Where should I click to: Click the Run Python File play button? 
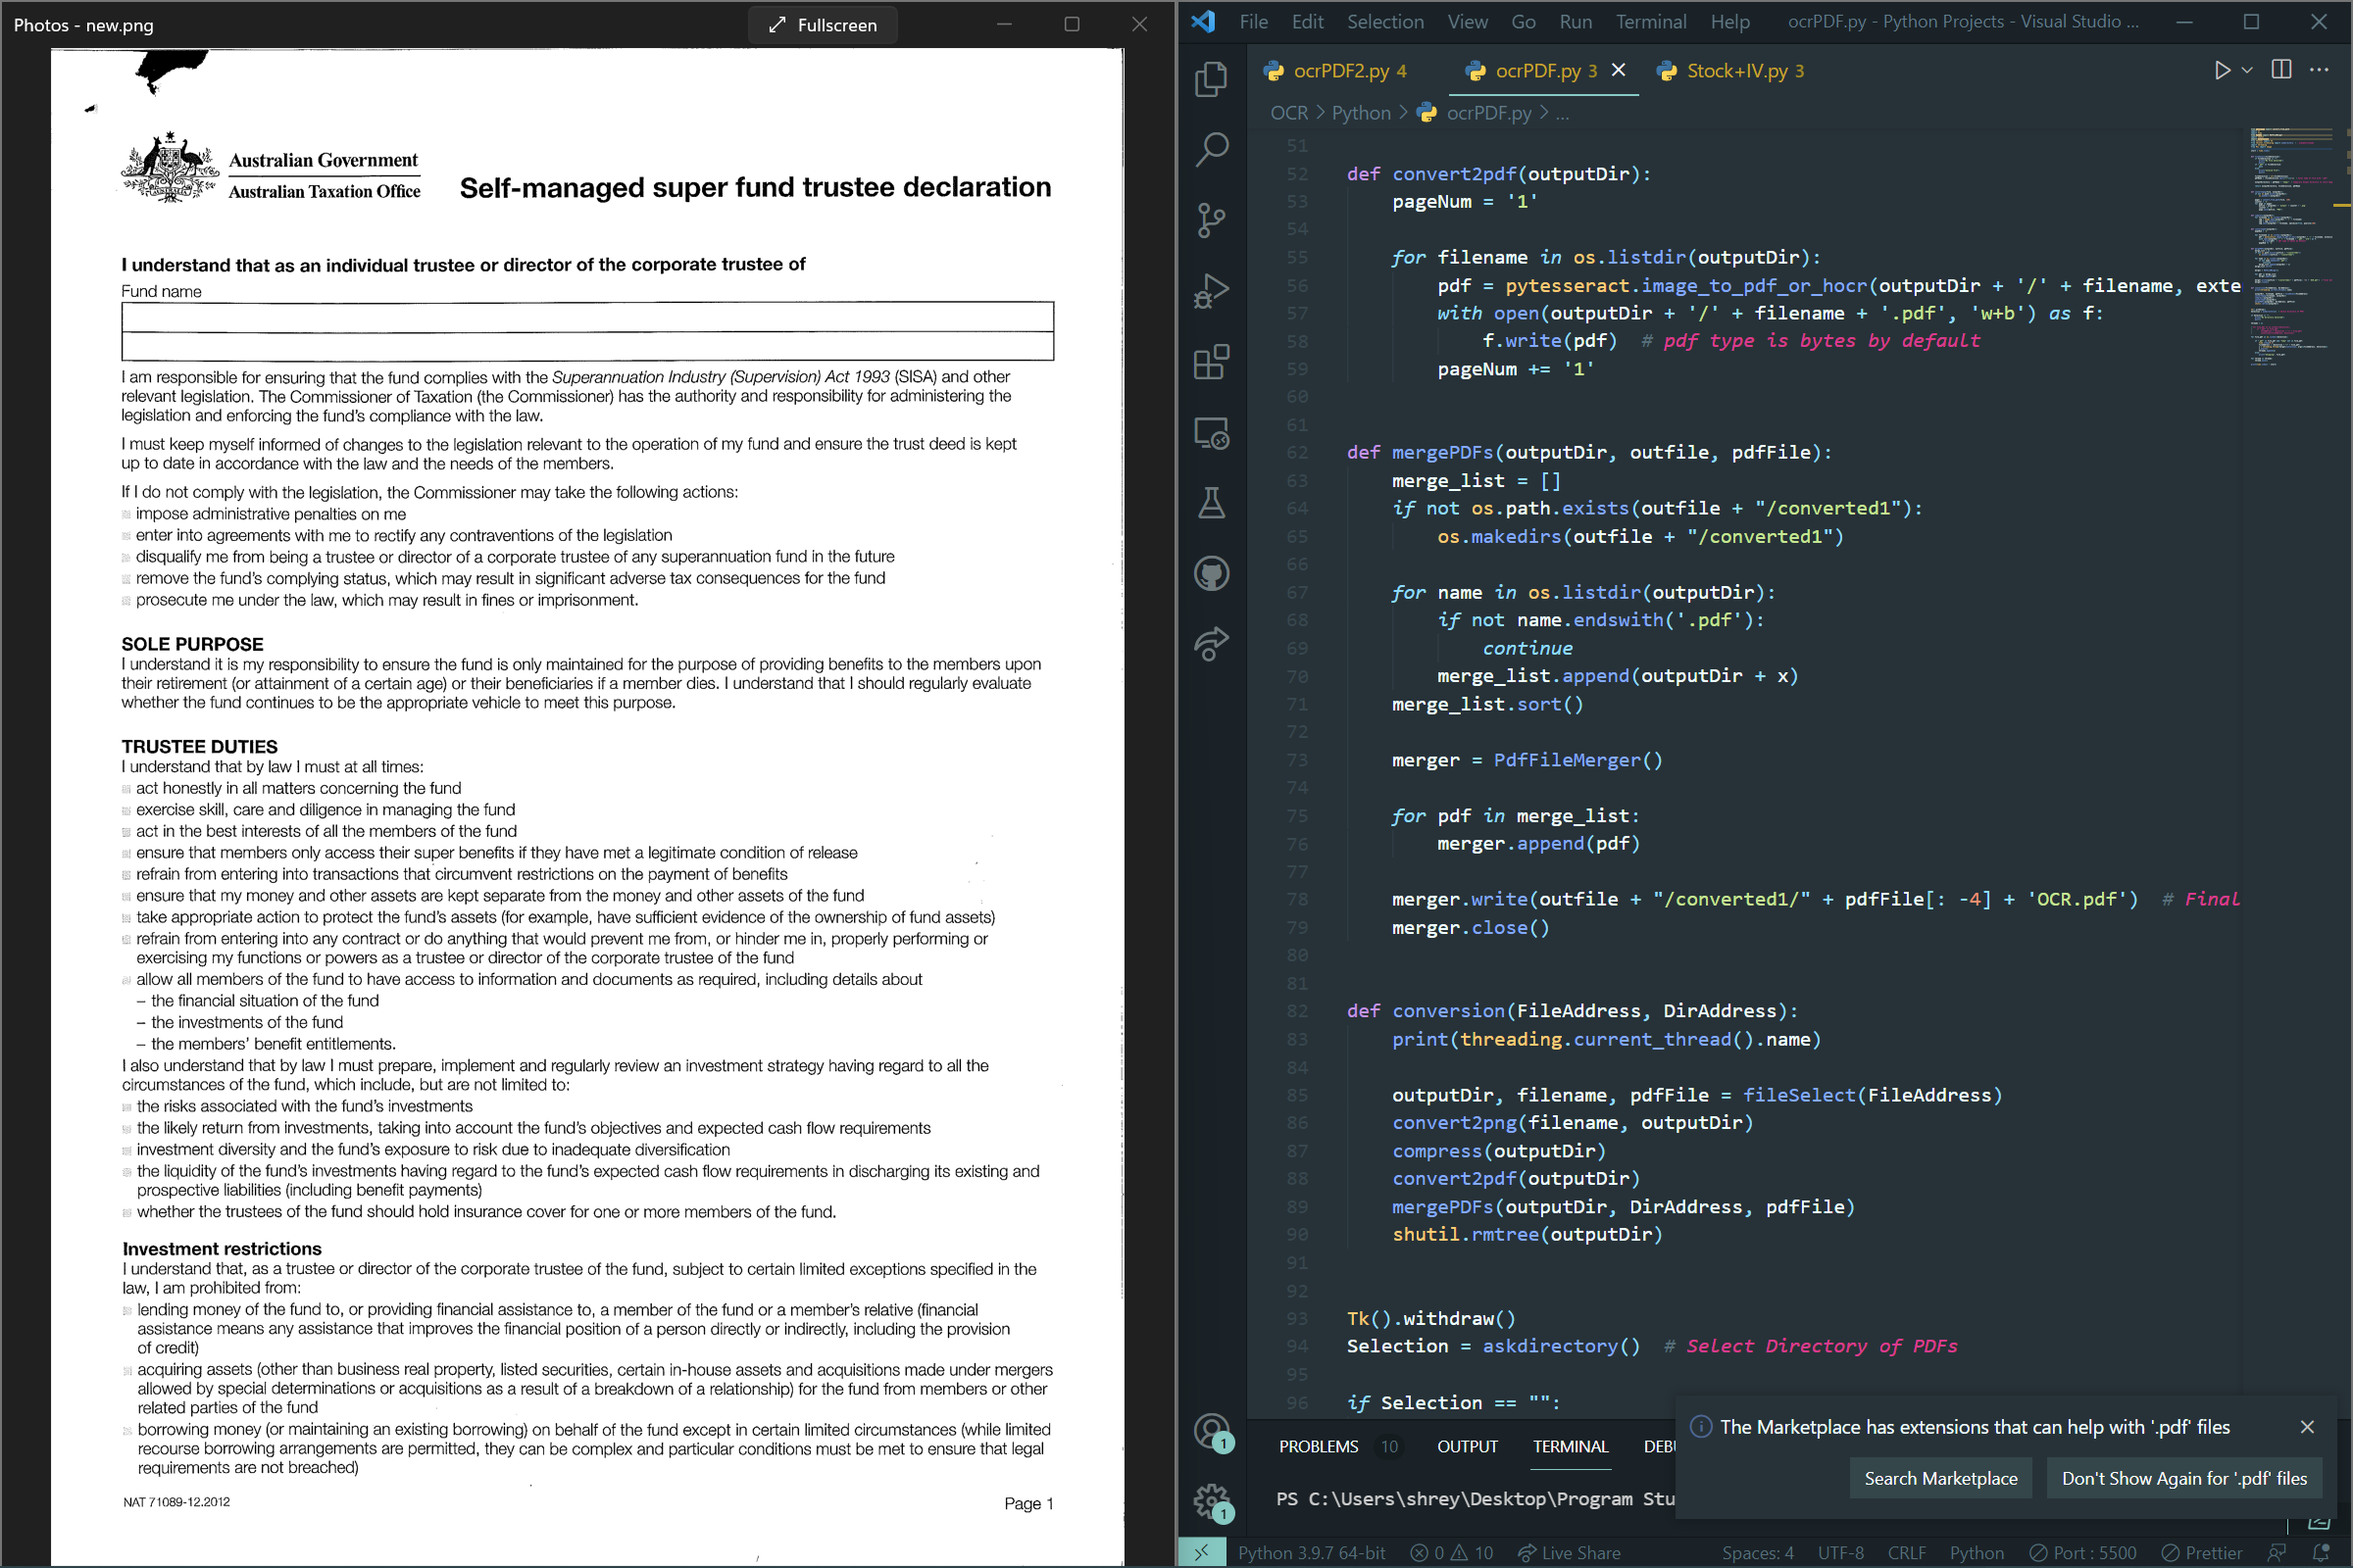[2221, 70]
